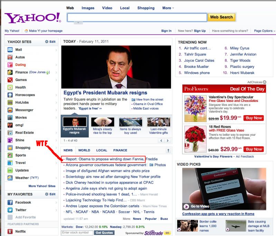Open Egypt's President Mubarak resigns headline
276x236 pixels.
(x=105, y=93)
